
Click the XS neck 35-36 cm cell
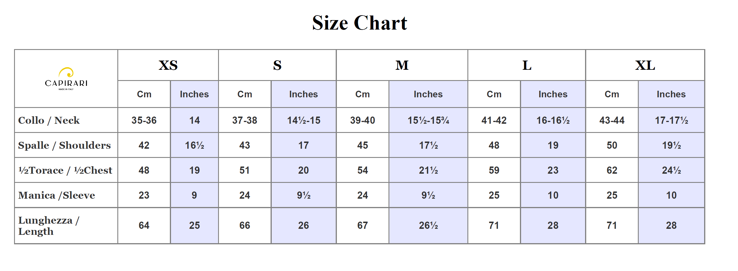[x=144, y=120]
